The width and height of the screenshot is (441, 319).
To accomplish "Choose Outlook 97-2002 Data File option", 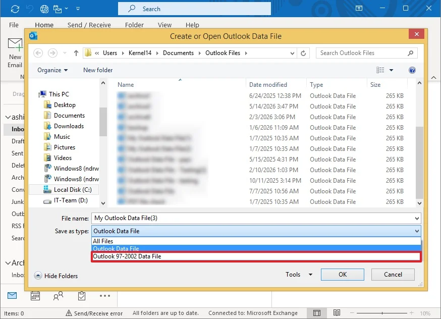I will click(x=256, y=256).
